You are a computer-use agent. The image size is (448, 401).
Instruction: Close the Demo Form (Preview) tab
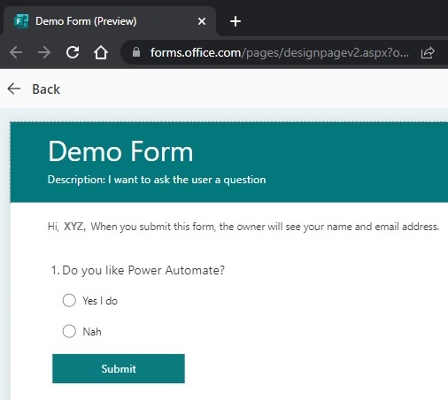202,21
